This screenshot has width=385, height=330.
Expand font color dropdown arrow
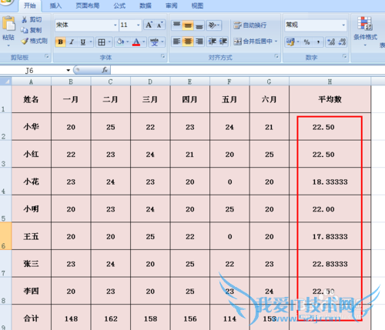pos(144,42)
